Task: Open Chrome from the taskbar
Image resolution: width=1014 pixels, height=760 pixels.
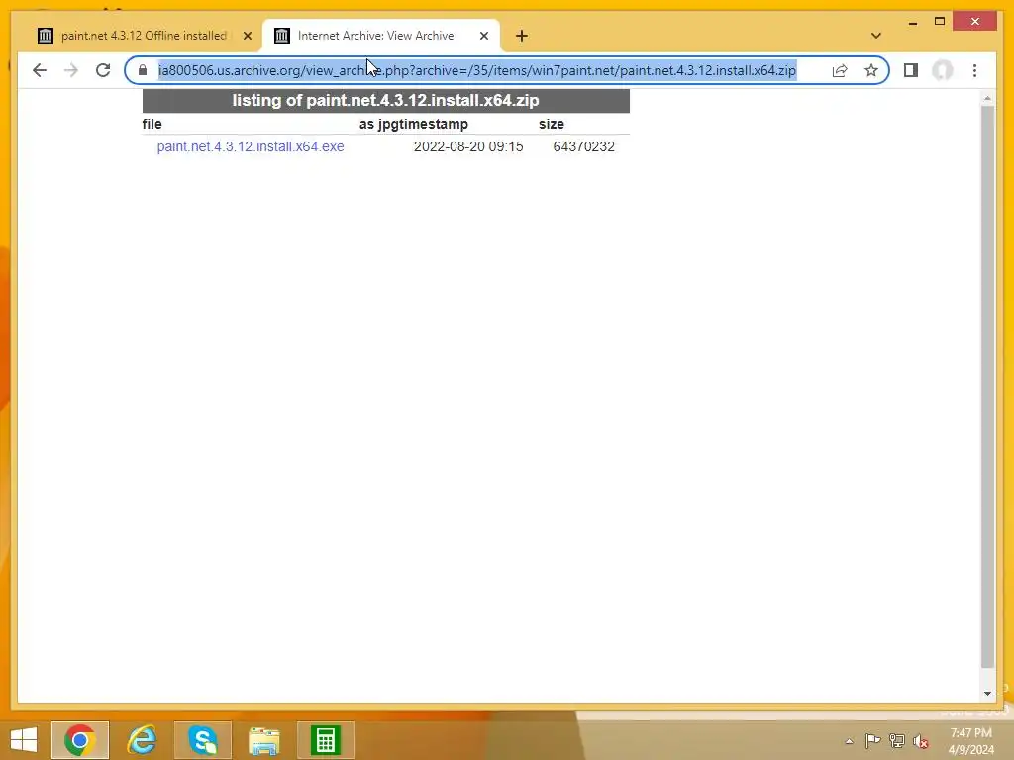Action: tap(80, 740)
